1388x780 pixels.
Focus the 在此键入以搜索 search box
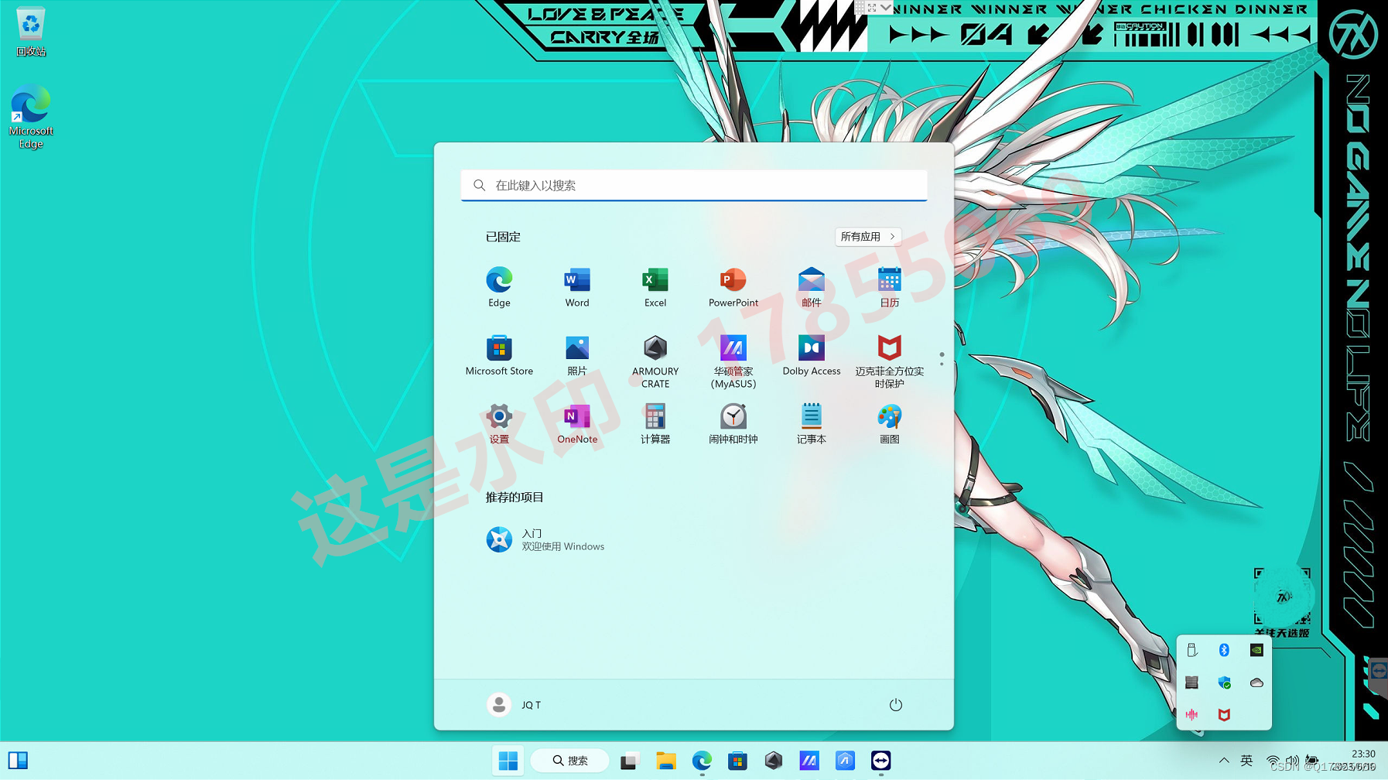[x=694, y=186]
